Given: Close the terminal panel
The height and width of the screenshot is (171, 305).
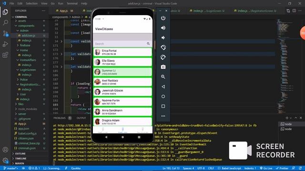Looking at the screenshot, I should (301, 118).
